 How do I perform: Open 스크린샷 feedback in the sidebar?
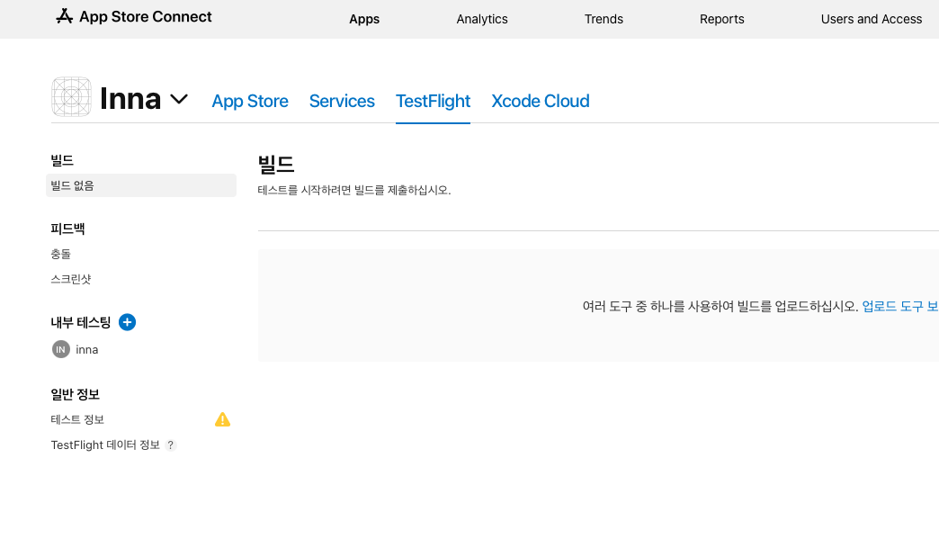click(71, 279)
